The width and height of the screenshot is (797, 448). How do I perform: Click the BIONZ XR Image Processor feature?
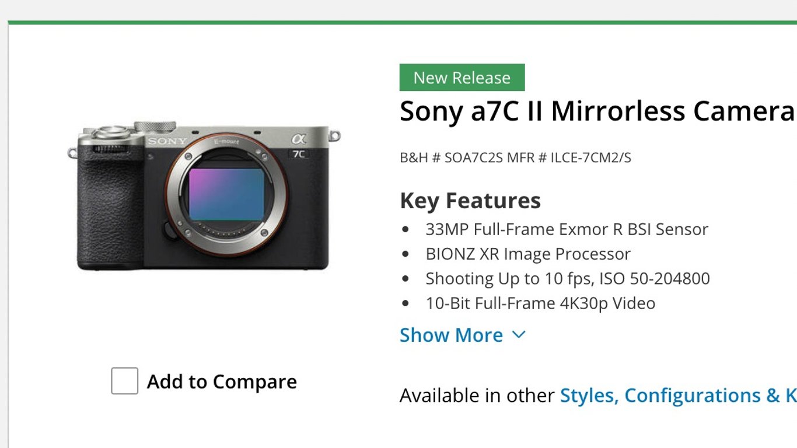pyautogui.click(x=528, y=254)
